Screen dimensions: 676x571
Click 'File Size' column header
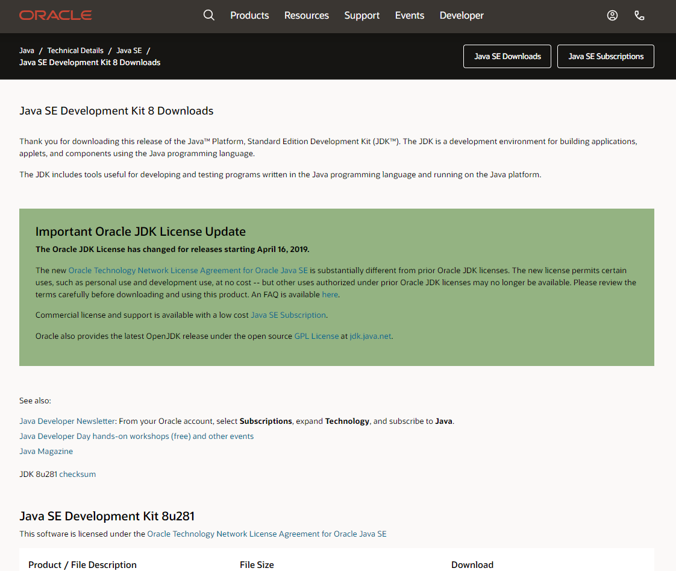(x=257, y=565)
